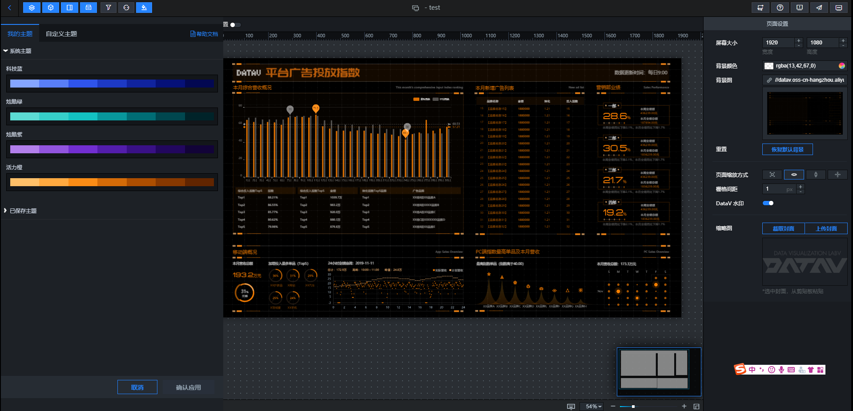Select the 炫酷紫 purple theme palette

click(112, 149)
